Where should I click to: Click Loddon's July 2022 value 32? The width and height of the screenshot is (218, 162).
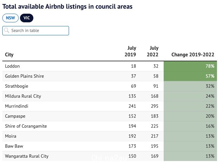point(156,66)
